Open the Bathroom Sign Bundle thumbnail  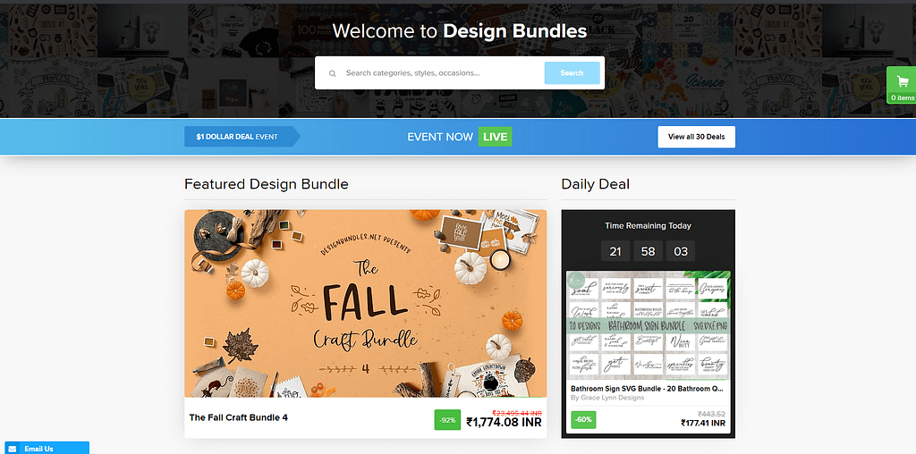point(648,325)
